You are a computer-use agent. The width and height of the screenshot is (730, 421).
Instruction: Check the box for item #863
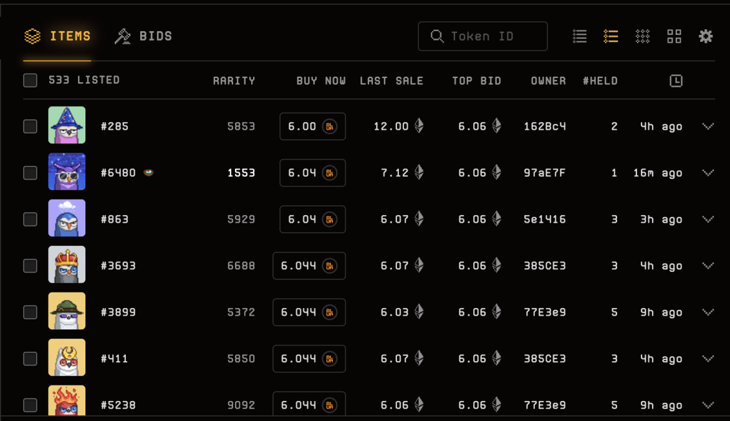pyautogui.click(x=31, y=219)
